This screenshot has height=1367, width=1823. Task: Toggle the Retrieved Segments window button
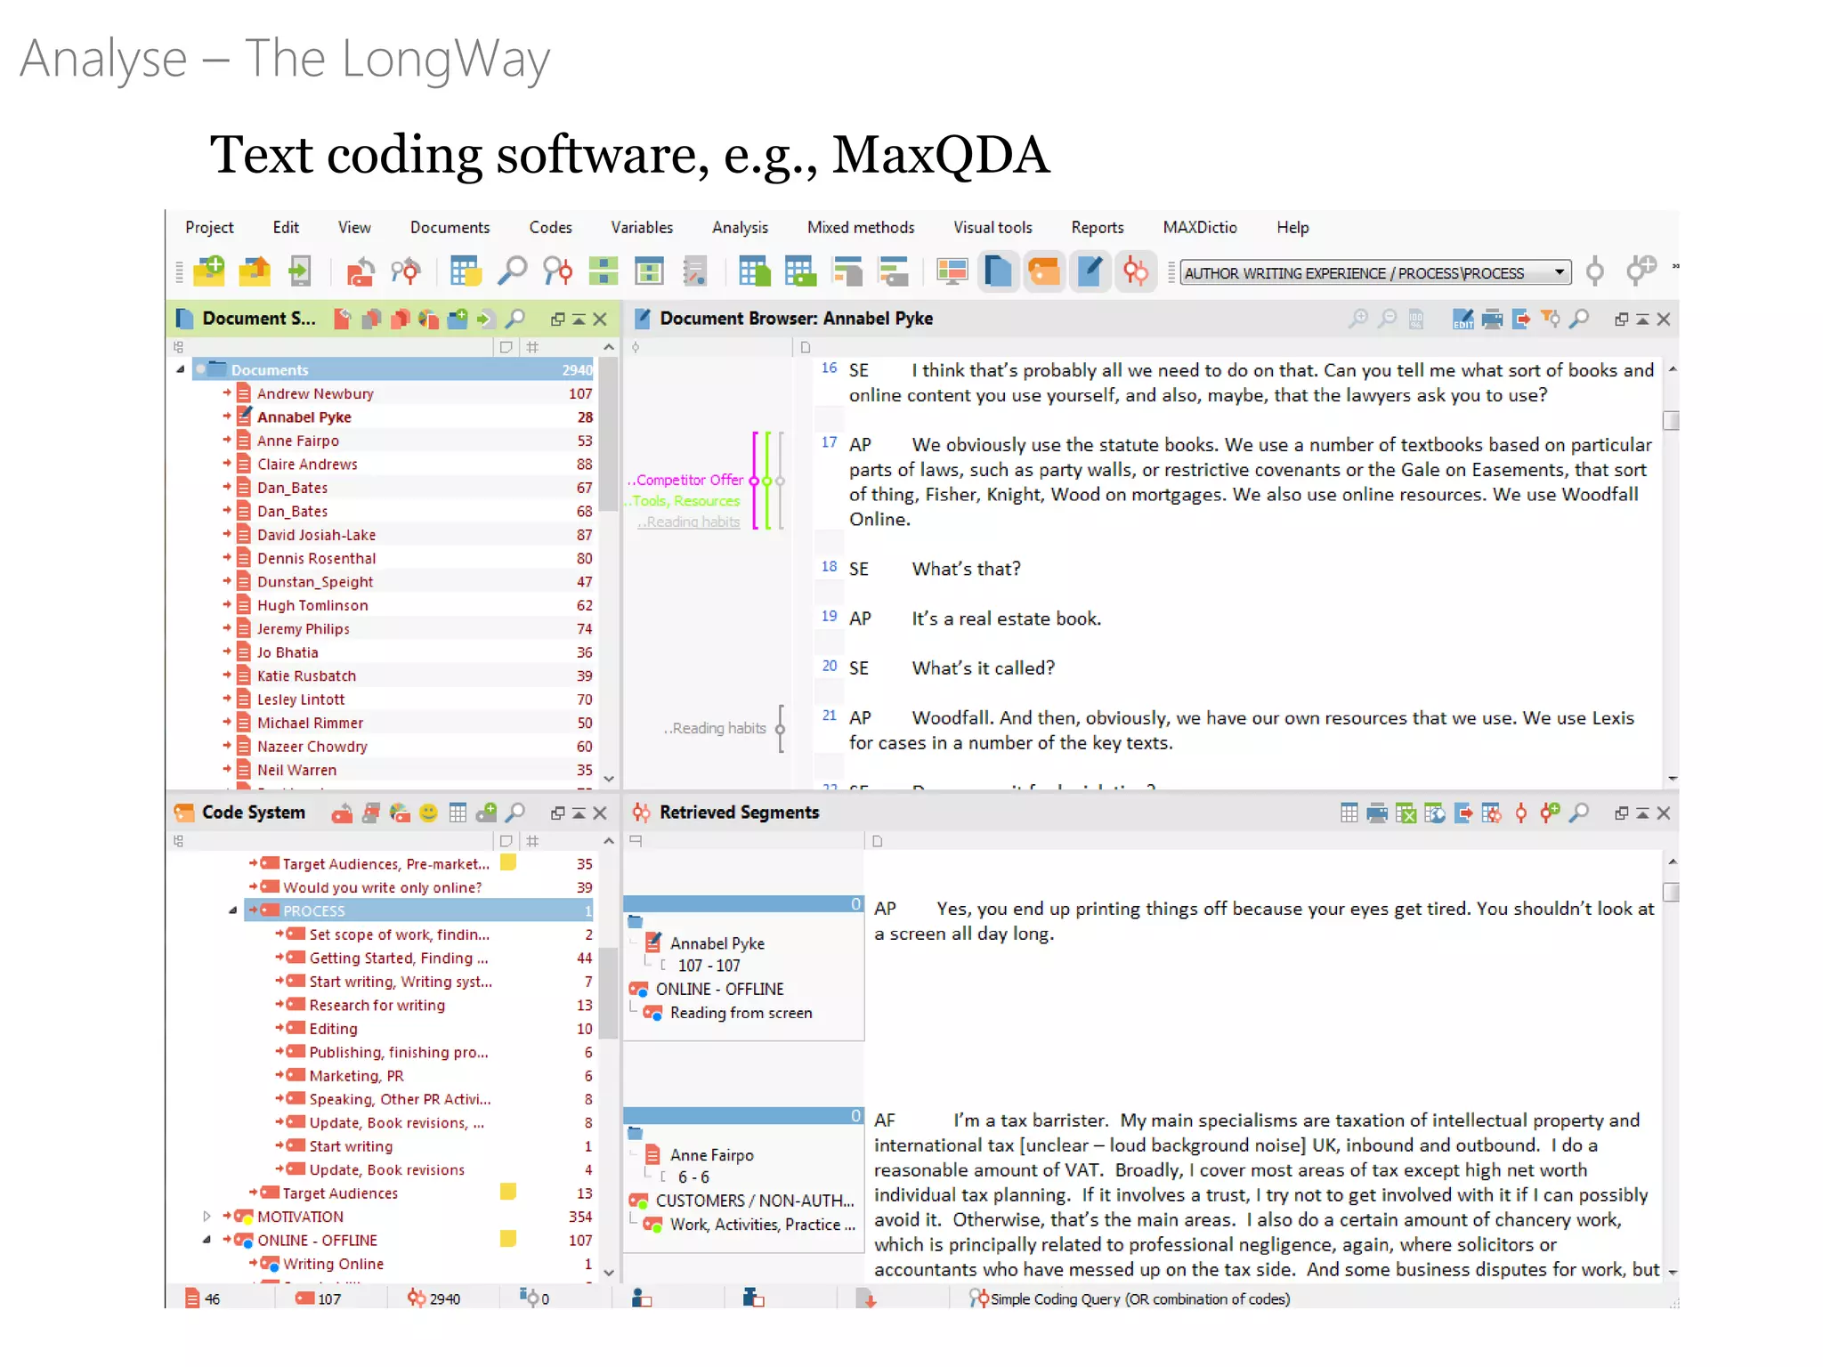1136,271
